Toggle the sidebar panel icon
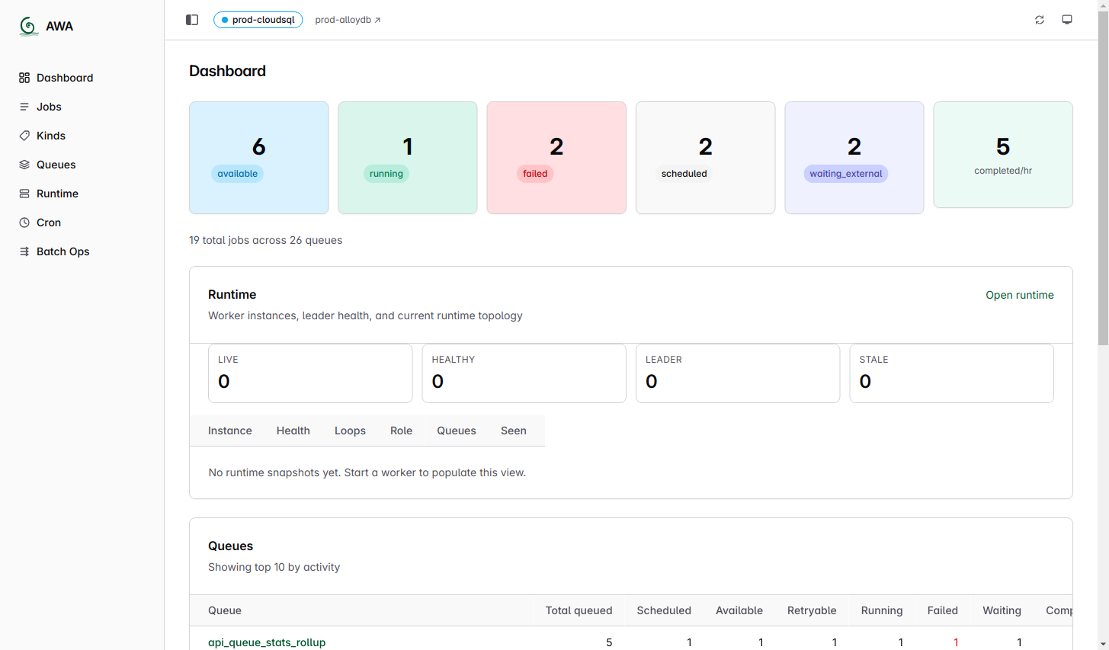The width and height of the screenshot is (1109, 650). 192,20
